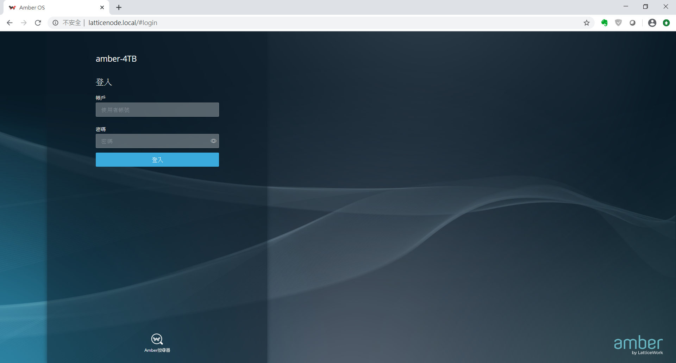Click the Amber搜尋器 label

click(x=157, y=350)
